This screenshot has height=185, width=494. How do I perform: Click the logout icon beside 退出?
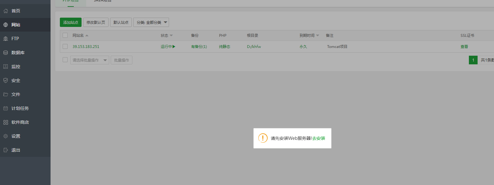point(6,150)
